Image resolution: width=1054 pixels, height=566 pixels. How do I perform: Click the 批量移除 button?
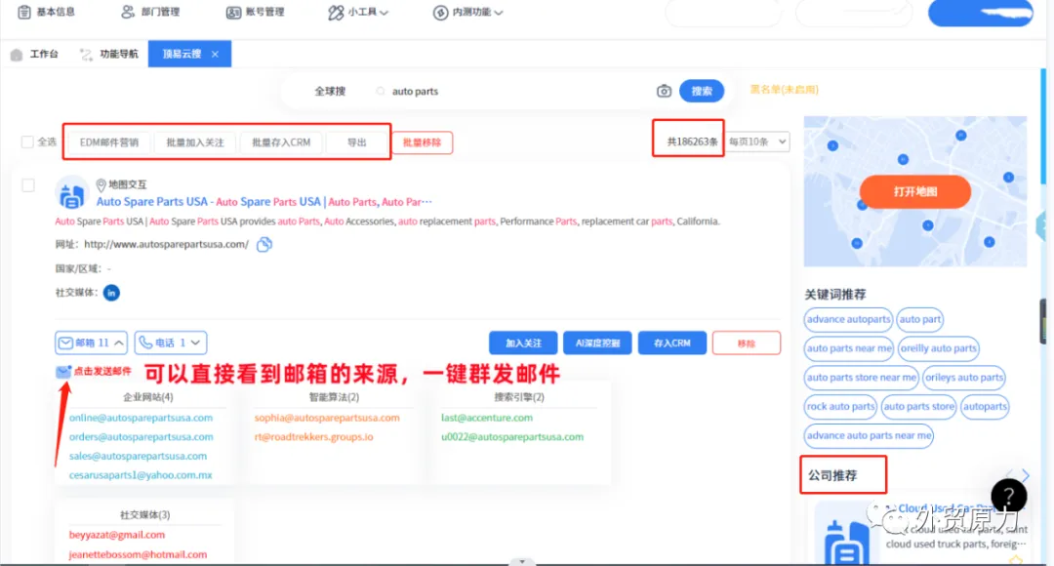click(423, 142)
